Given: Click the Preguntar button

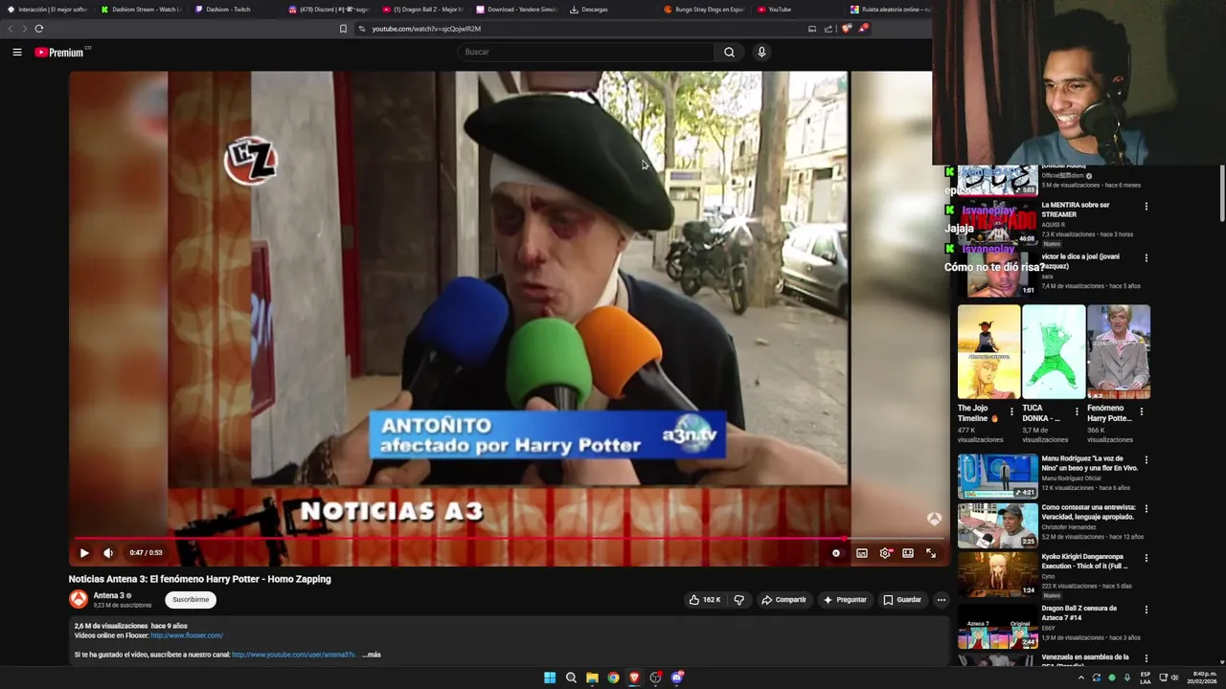Looking at the screenshot, I should pyautogui.click(x=845, y=600).
